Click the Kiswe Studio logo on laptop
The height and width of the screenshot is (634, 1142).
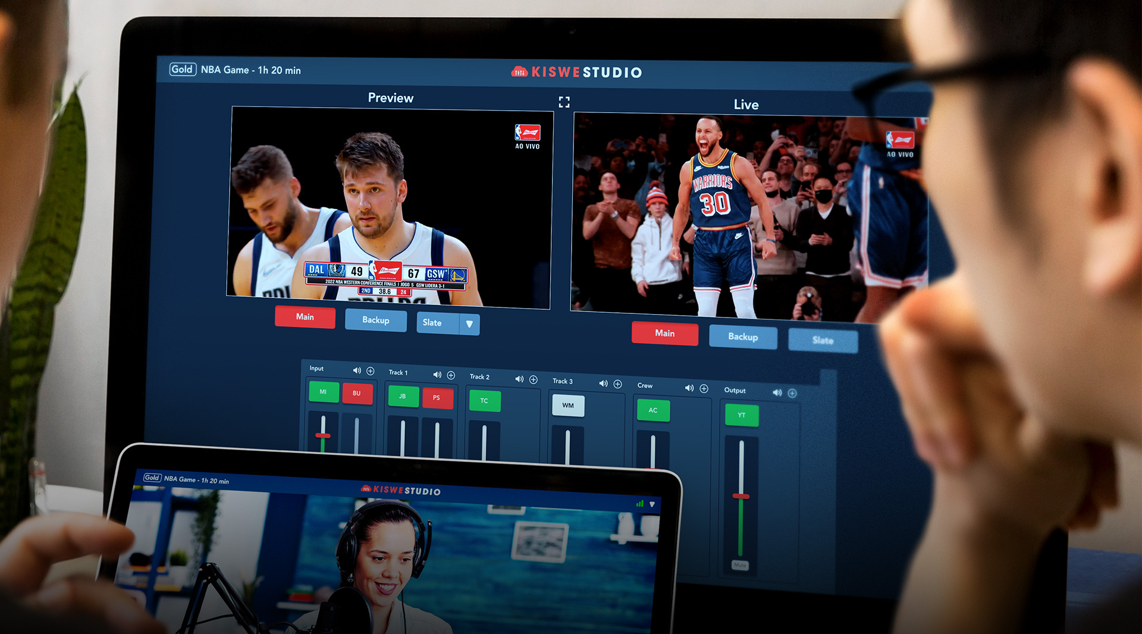400,490
